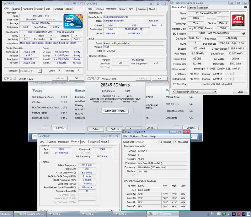Open Core Temp 0.99.5 from the taskbar

click(x=163, y=214)
